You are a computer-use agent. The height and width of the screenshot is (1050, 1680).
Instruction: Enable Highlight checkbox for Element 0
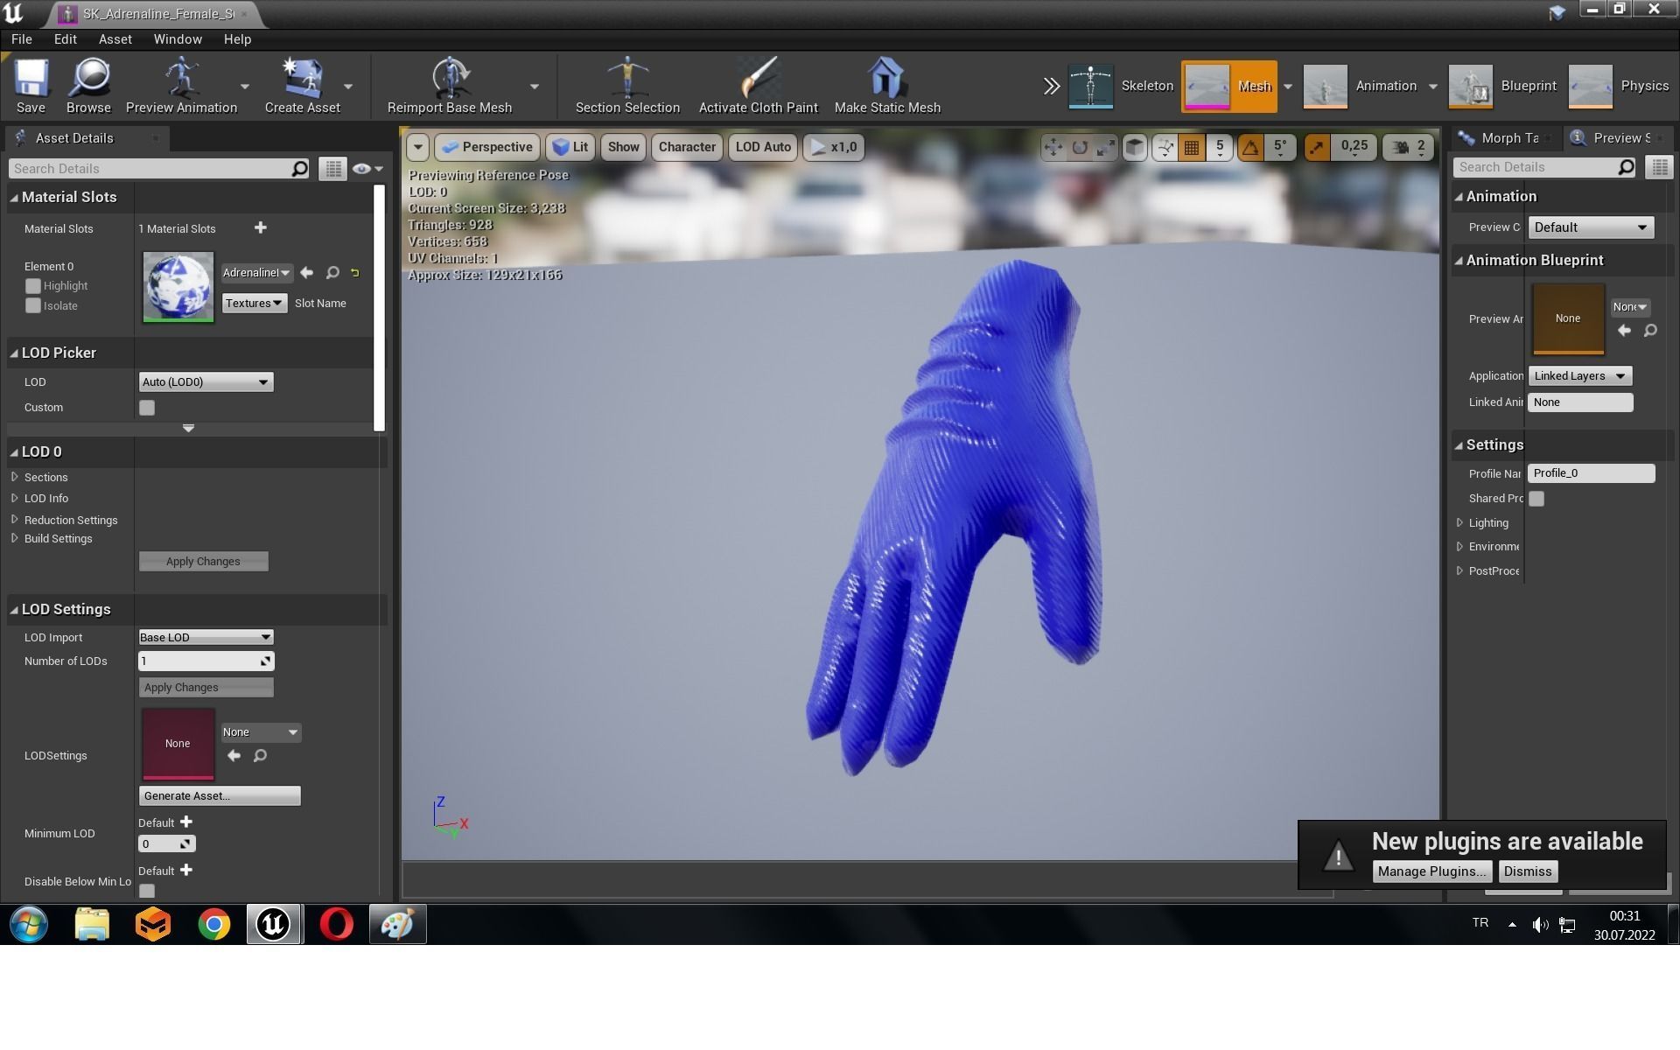pos(33,286)
